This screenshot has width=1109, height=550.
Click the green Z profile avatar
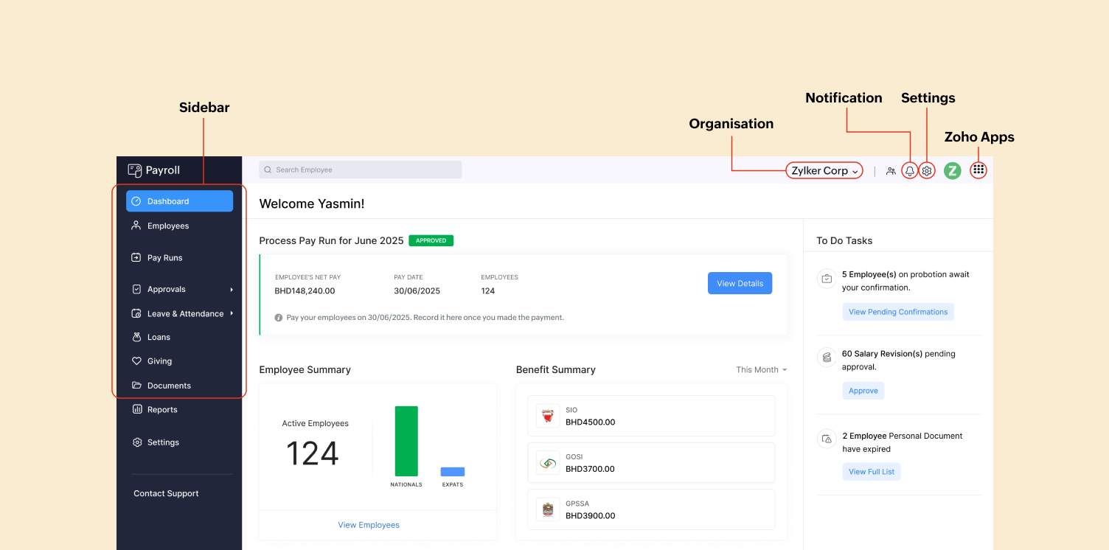point(953,171)
